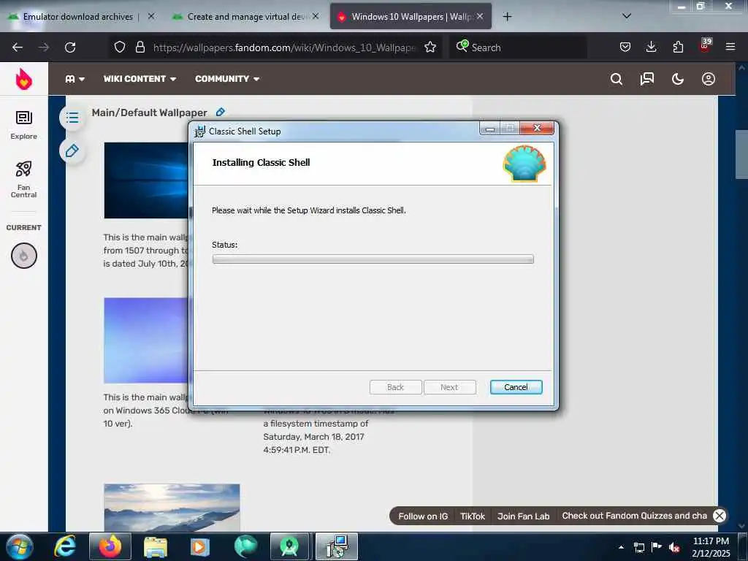Viewport: 748px width, 561px height.
Task: Open the Windows Start orb
Action: click(x=19, y=546)
